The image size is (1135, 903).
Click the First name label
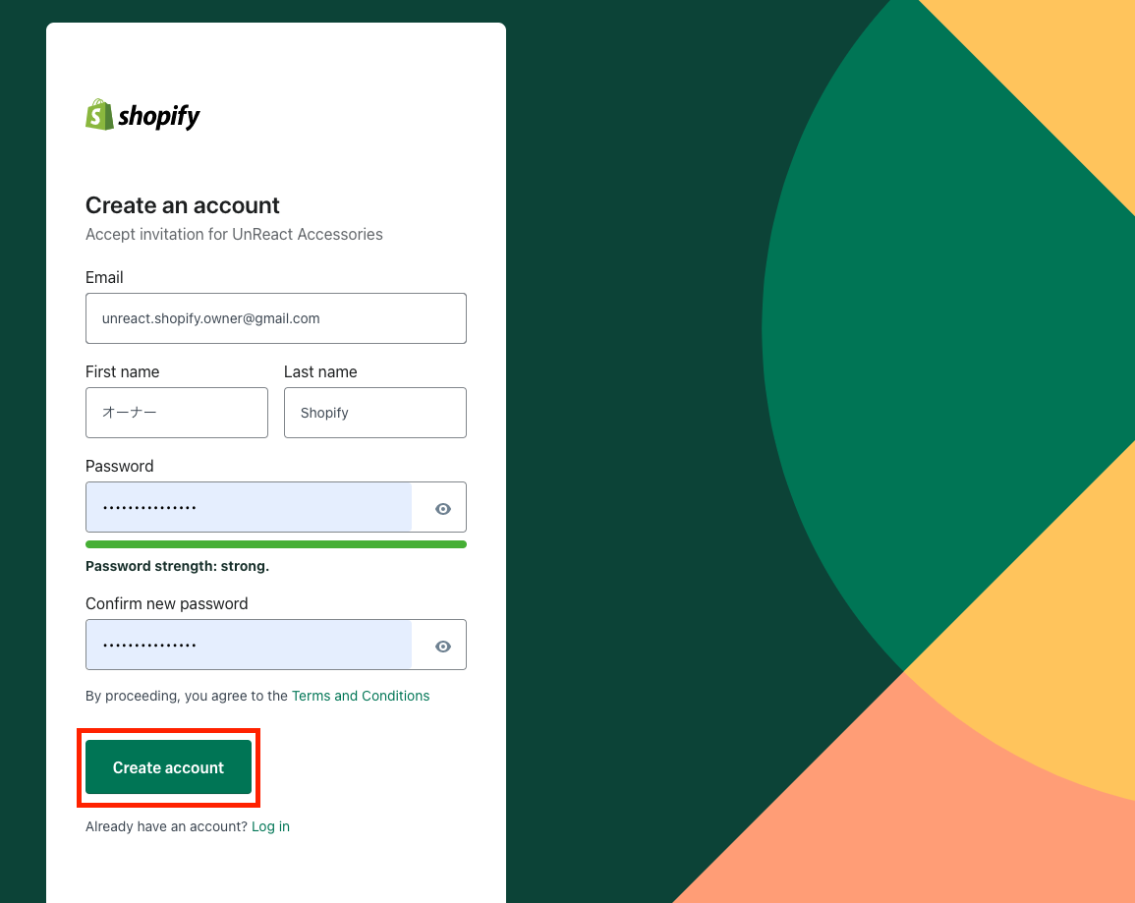click(122, 371)
